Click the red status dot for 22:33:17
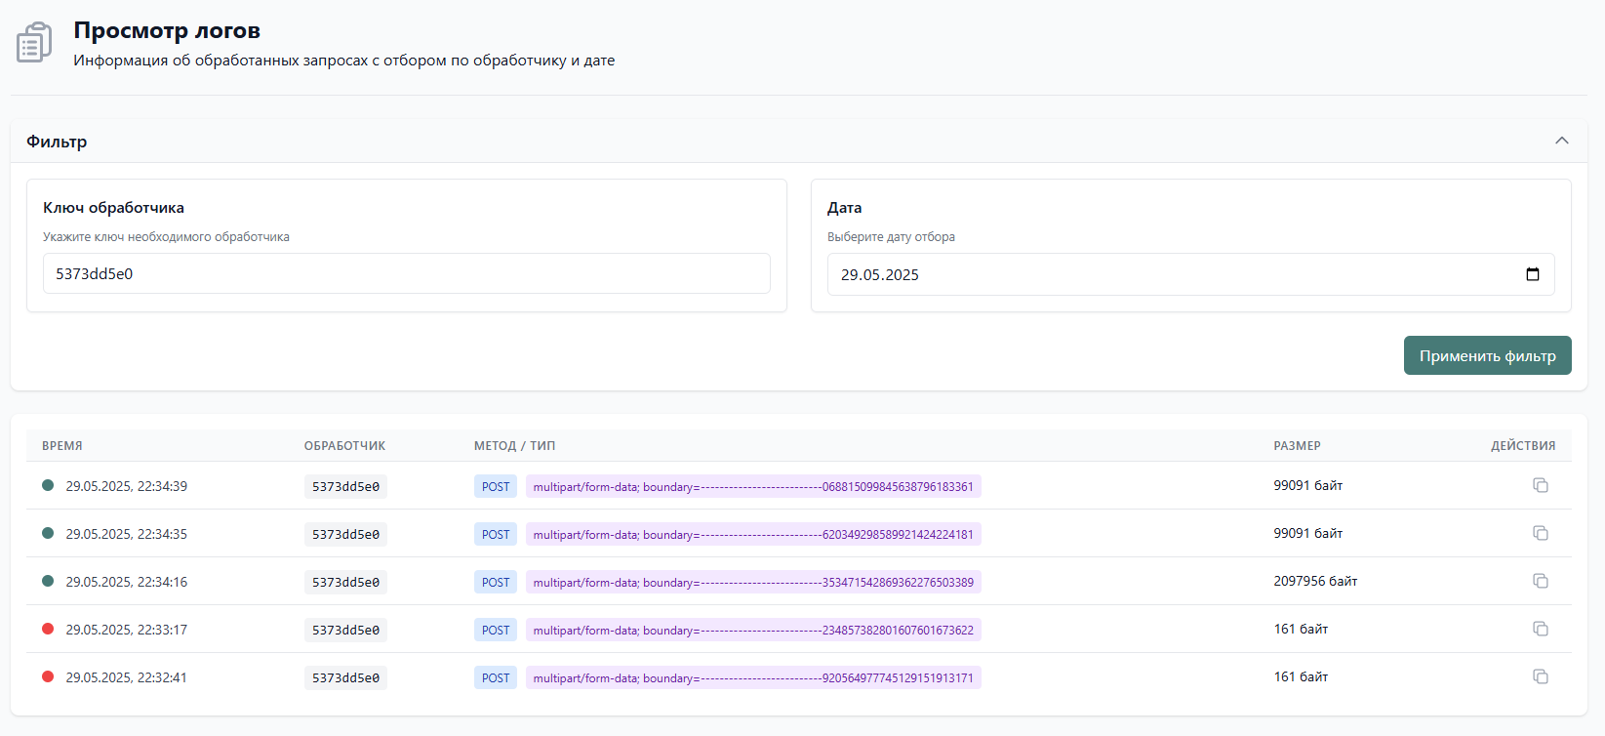Screen dimensions: 1605x736 click(x=48, y=629)
